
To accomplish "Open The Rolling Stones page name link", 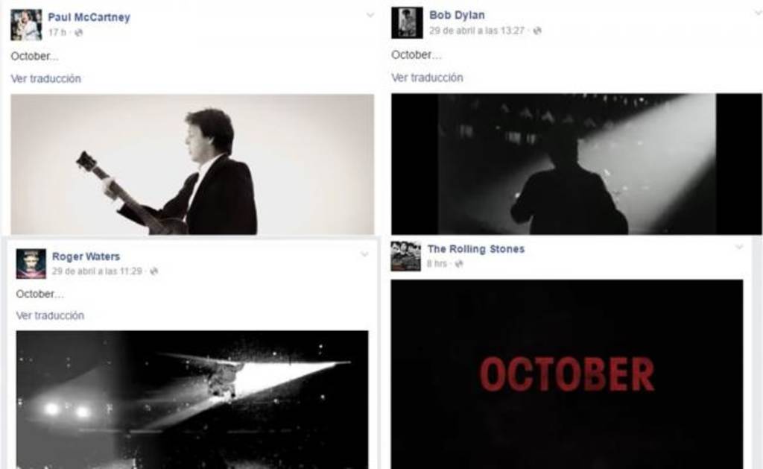I will coord(476,249).
